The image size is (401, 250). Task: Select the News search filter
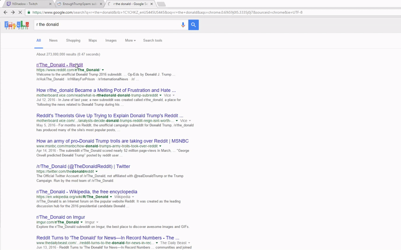click(x=53, y=40)
